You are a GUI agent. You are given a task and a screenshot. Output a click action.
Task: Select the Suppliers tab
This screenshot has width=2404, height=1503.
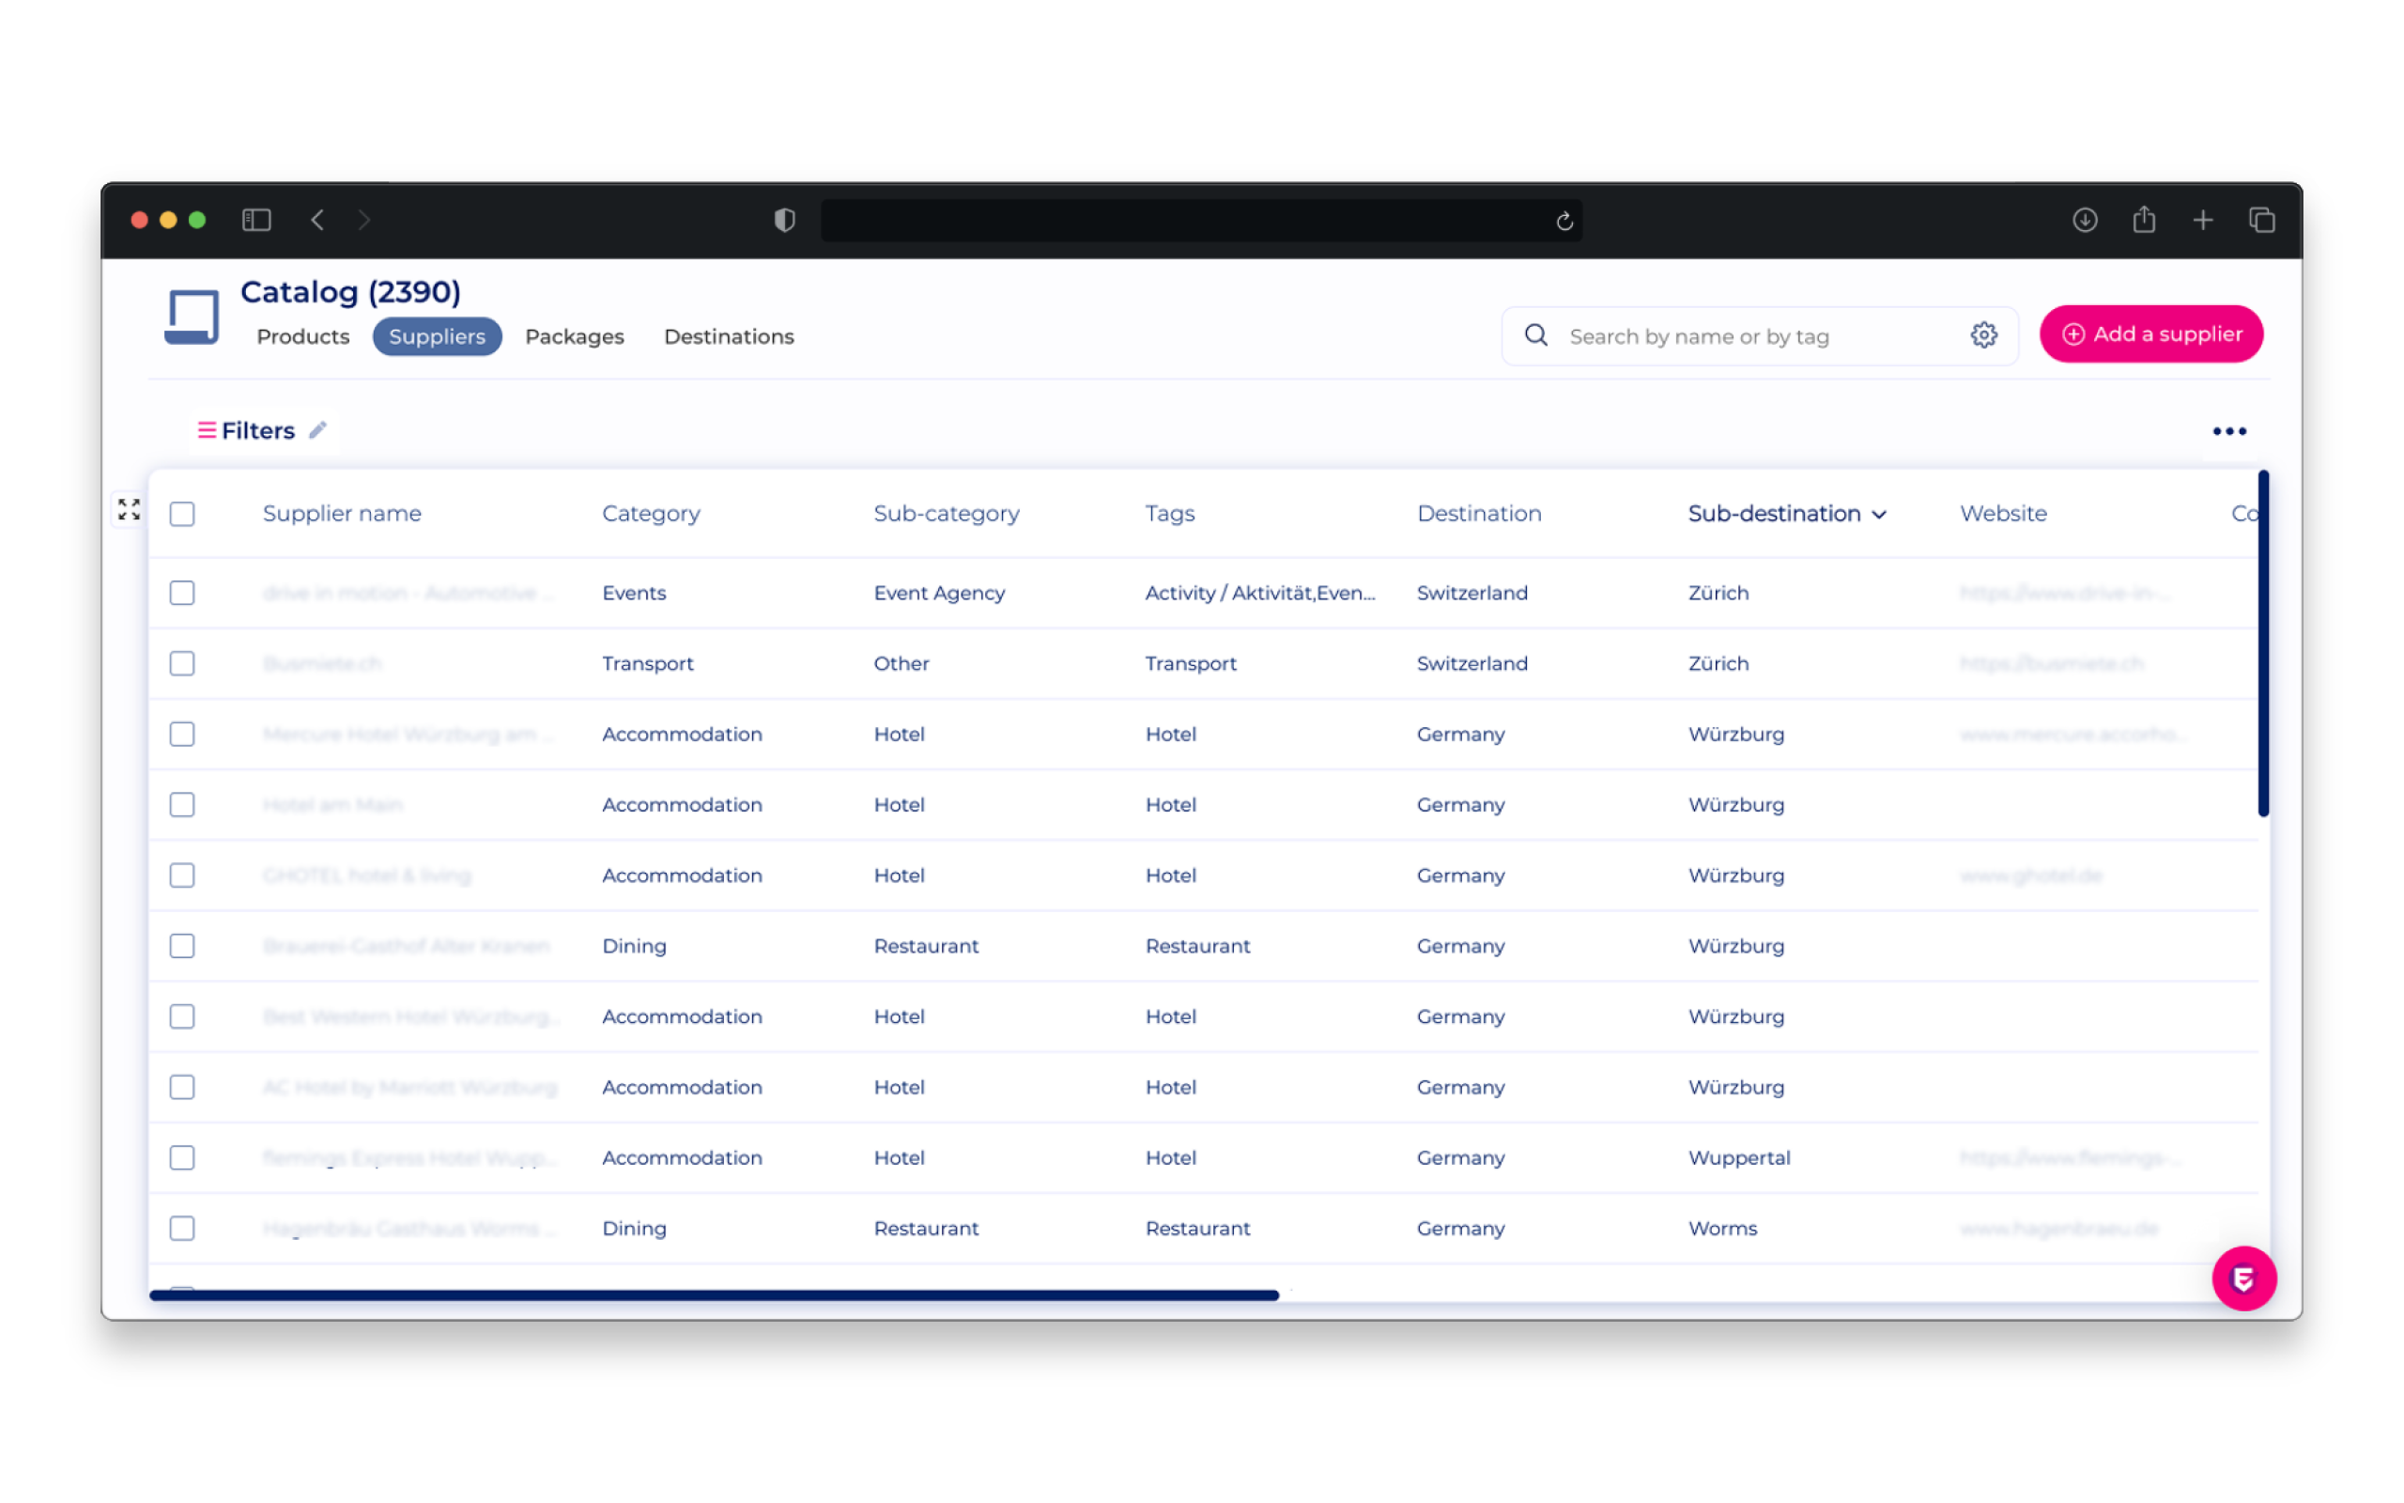(x=437, y=336)
